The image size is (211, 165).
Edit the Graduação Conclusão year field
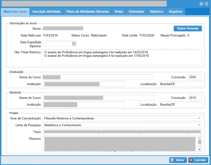point(194,77)
